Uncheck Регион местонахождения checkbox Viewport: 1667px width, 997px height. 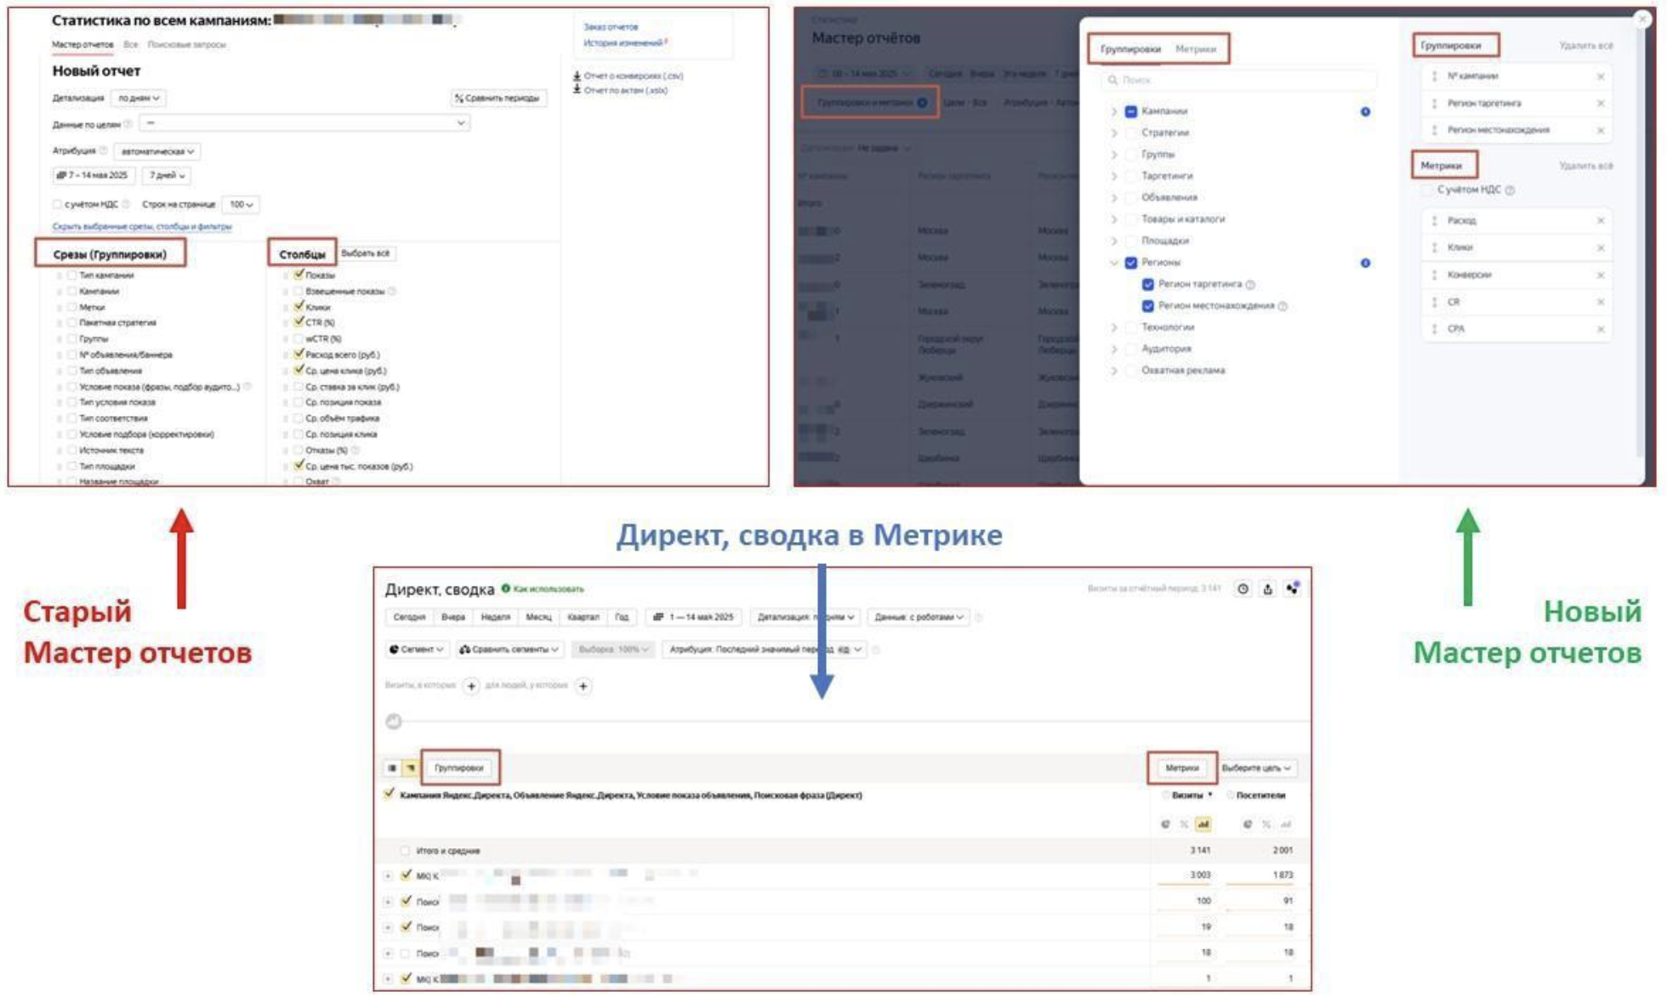pyautogui.click(x=1147, y=305)
